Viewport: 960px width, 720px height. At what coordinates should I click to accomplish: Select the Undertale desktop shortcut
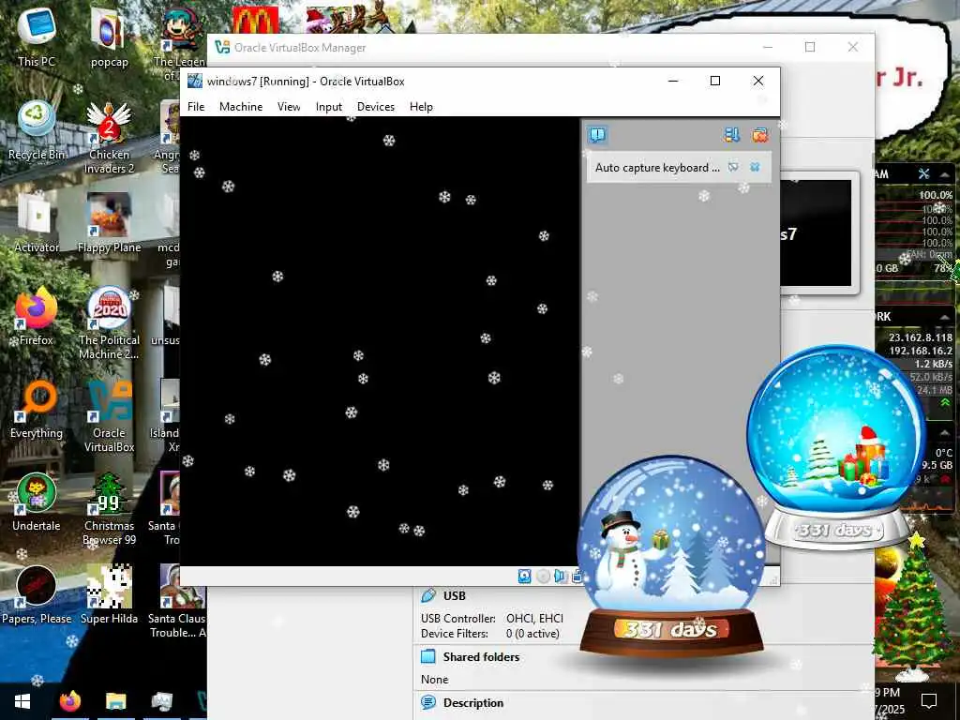click(37, 502)
